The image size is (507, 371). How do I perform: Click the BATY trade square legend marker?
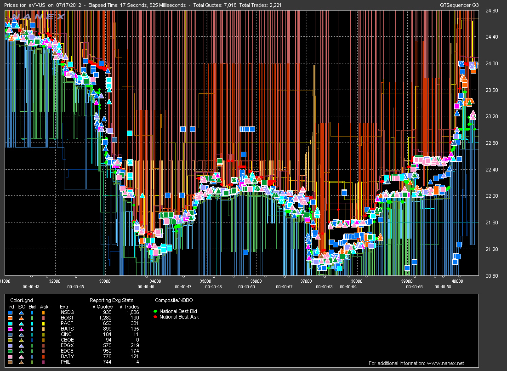tap(10, 357)
